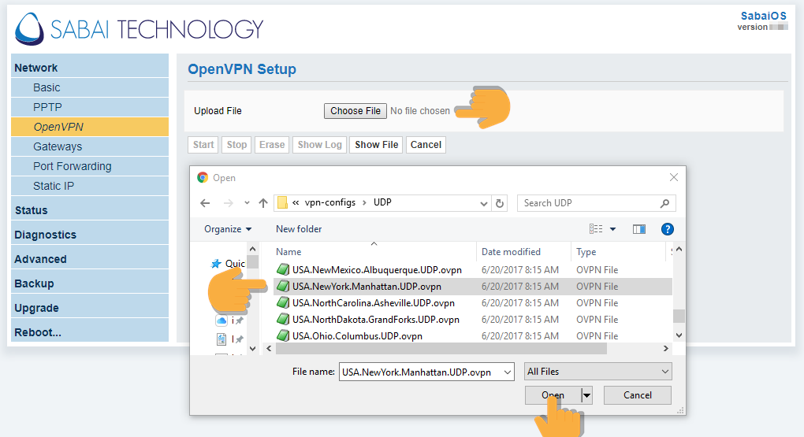Refresh the UDP folder listing
The image size is (804, 437).
[x=500, y=203]
